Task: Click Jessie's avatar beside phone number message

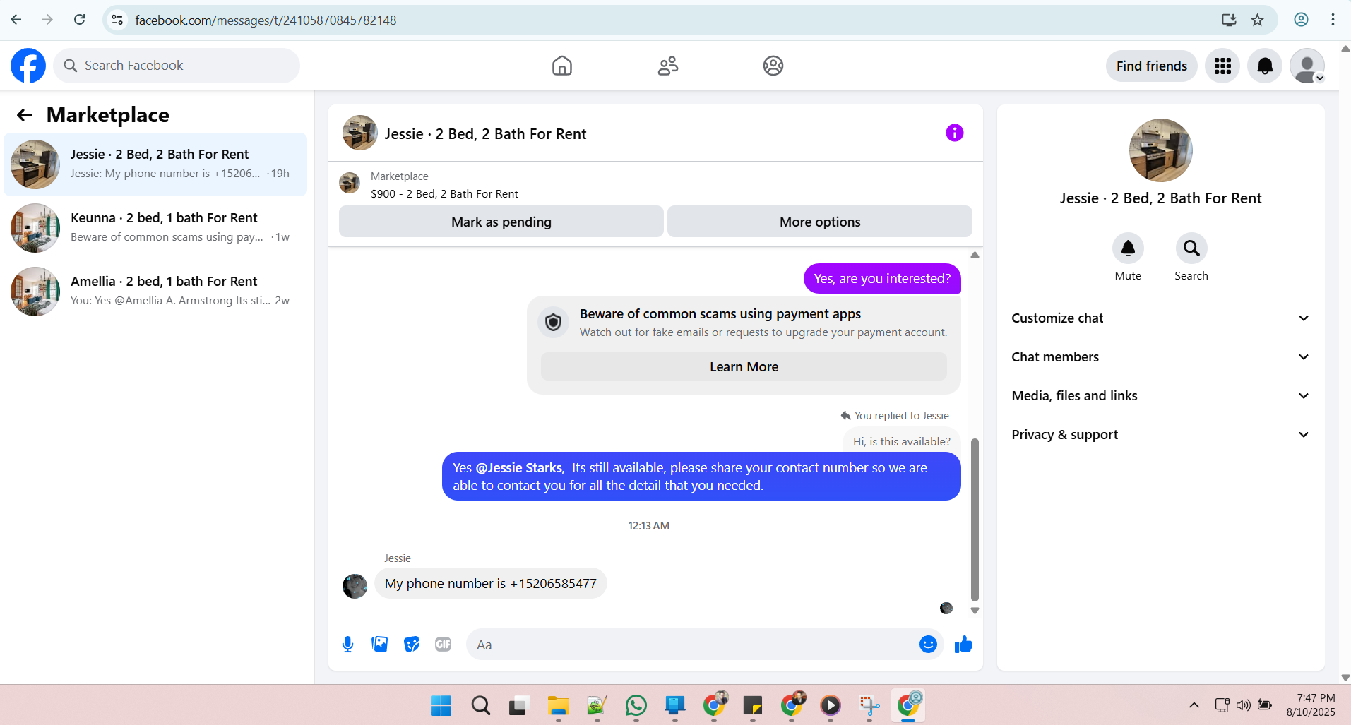Action: (x=355, y=586)
